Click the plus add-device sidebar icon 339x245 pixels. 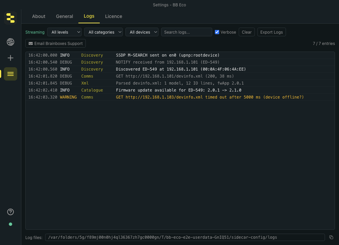pos(10,58)
